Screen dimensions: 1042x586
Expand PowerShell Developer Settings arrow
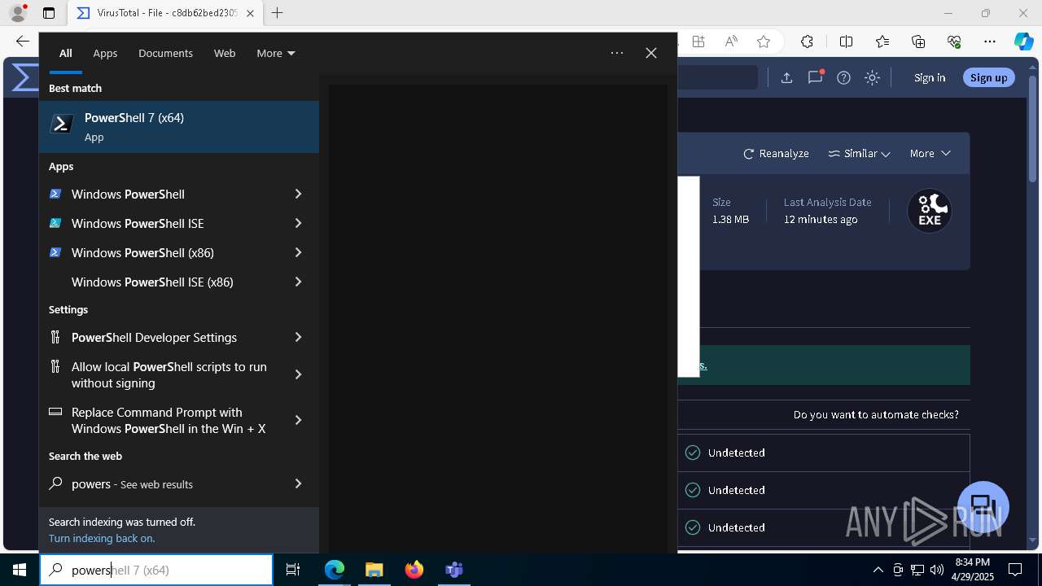tap(298, 337)
